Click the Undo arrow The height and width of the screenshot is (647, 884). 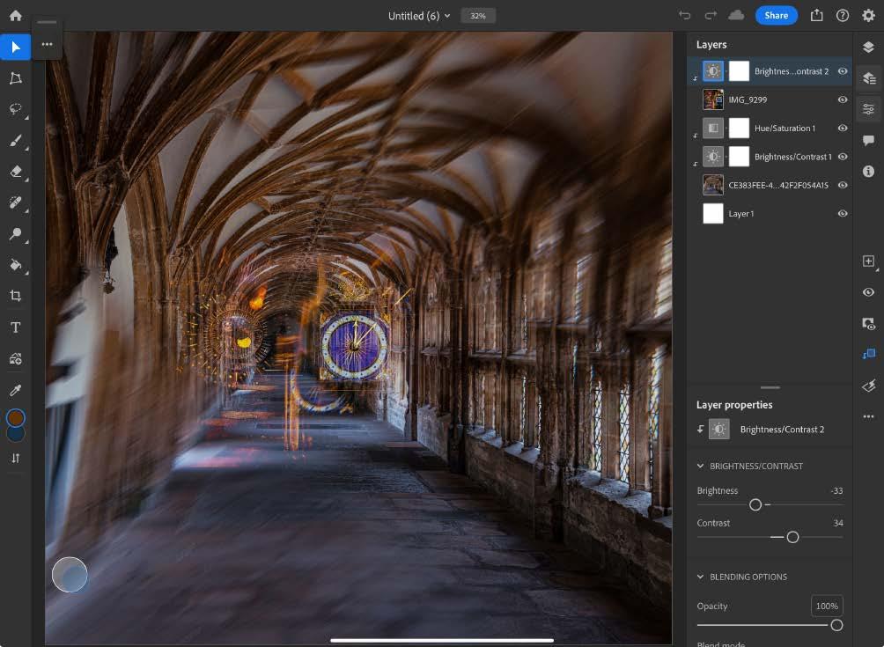(685, 16)
